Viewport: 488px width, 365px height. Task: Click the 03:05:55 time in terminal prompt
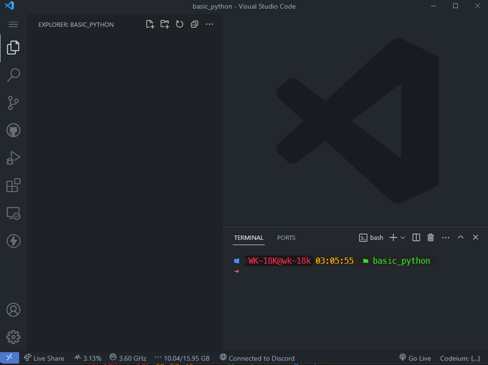pos(335,261)
